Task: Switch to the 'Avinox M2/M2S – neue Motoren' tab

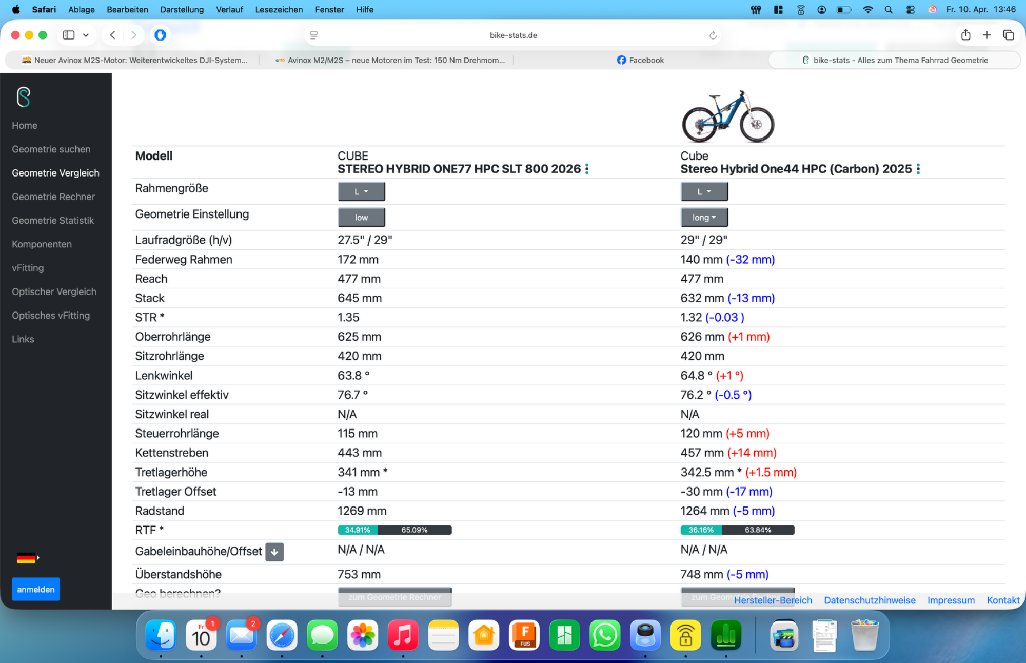Action: point(390,60)
